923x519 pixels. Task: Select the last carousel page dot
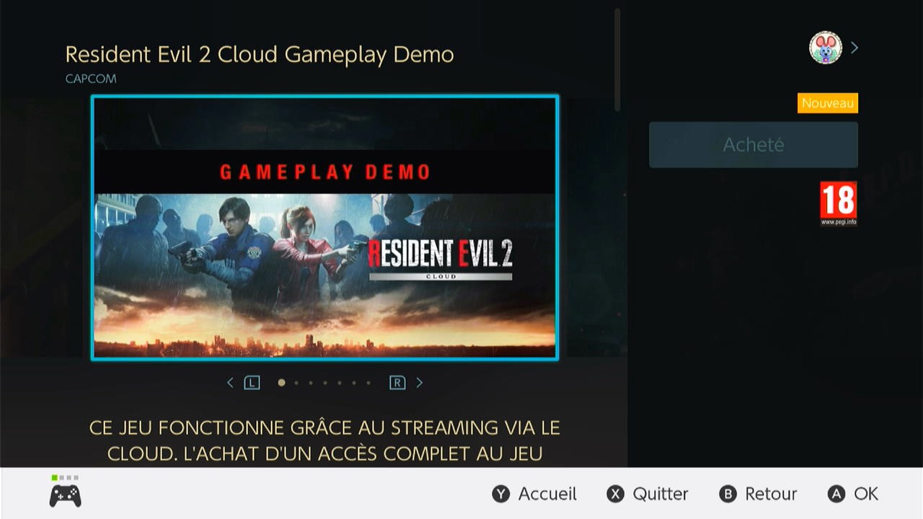(x=368, y=383)
